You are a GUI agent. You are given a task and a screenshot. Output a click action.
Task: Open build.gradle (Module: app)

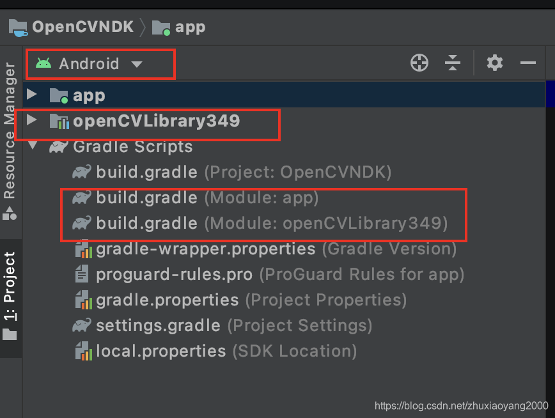point(207,197)
